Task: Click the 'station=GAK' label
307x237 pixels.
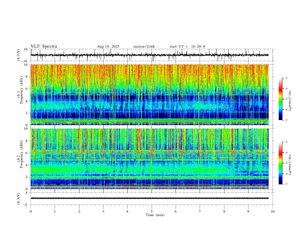Action: [144, 46]
